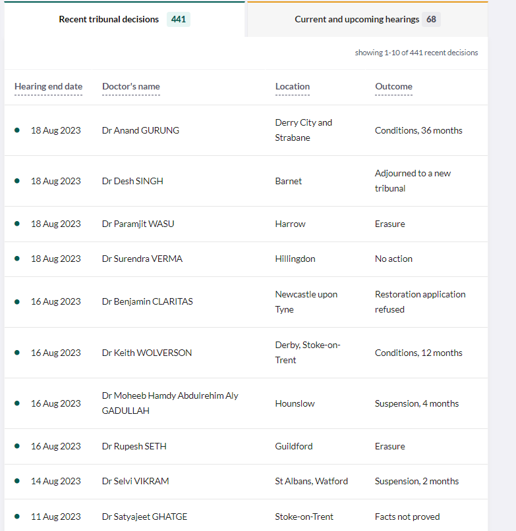View Dr Selvi VIKRAM suspension record
The width and height of the screenshot is (516, 531).
pos(135,481)
